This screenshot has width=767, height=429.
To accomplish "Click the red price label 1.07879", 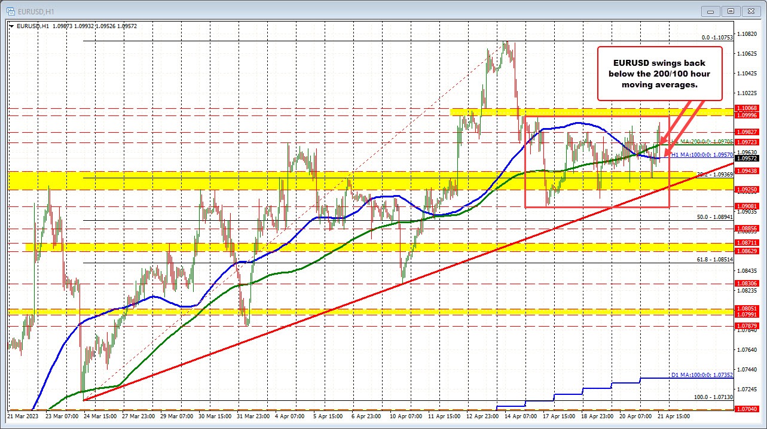I will (747, 326).
